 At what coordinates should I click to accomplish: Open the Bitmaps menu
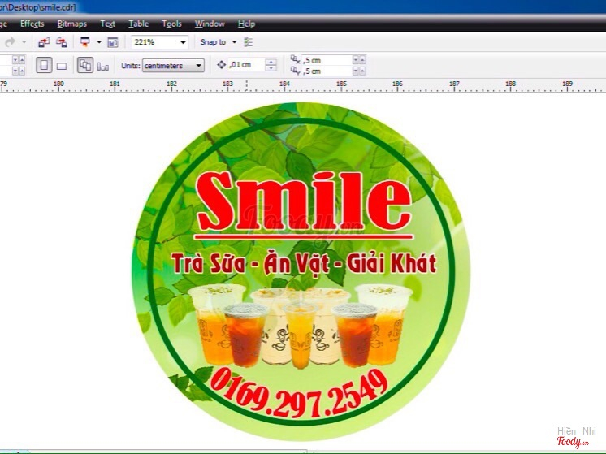(x=71, y=24)
